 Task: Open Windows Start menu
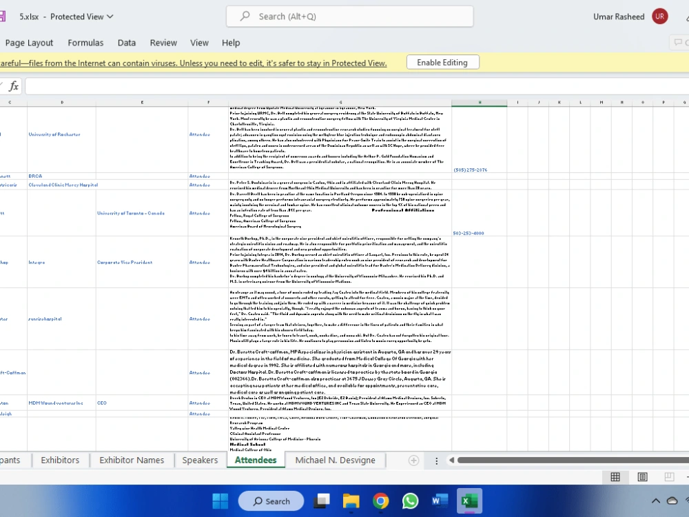[220, 500]
